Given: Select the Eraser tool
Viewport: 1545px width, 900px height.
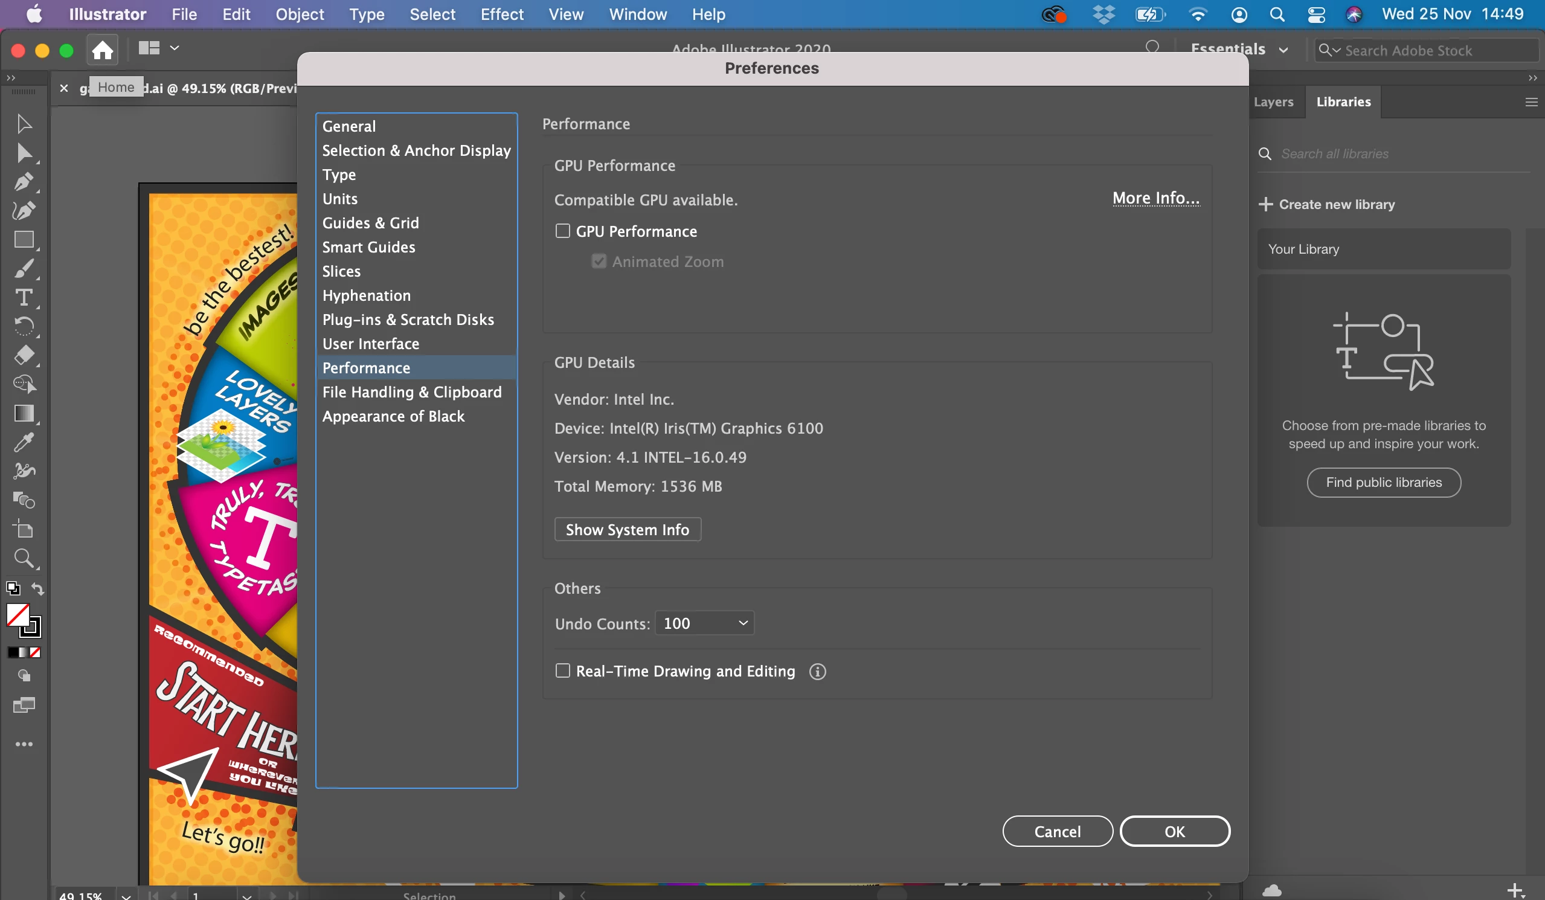Looking at the screenshot, I should point(24,355).
